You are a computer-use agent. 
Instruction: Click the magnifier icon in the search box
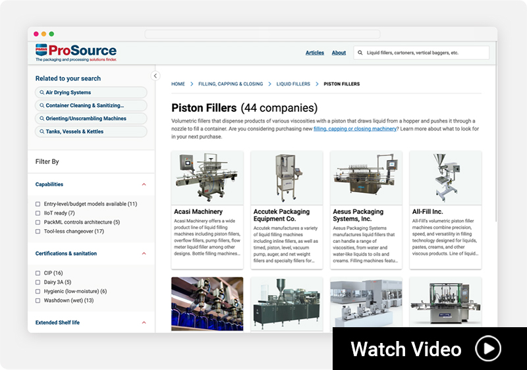[x=360, y=53]
